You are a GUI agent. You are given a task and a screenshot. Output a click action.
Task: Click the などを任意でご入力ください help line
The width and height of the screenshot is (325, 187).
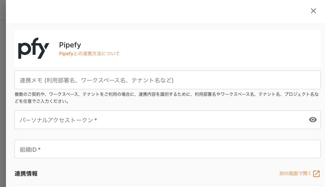(42, 102)
